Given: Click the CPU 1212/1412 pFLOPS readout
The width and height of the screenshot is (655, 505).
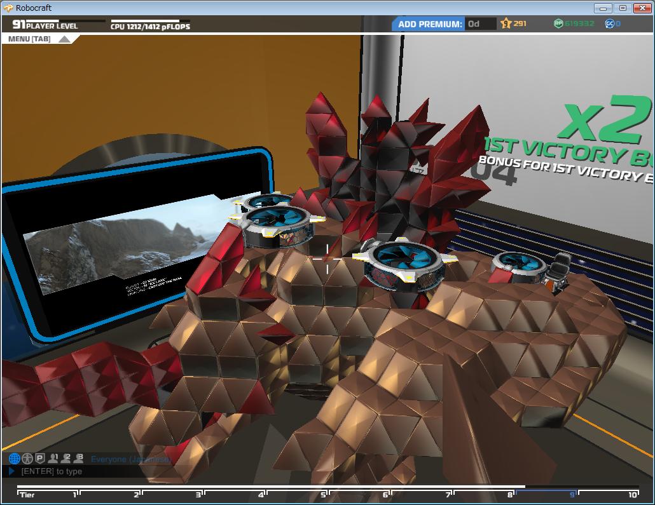Looking at the screenshot, I should point(150,27).
